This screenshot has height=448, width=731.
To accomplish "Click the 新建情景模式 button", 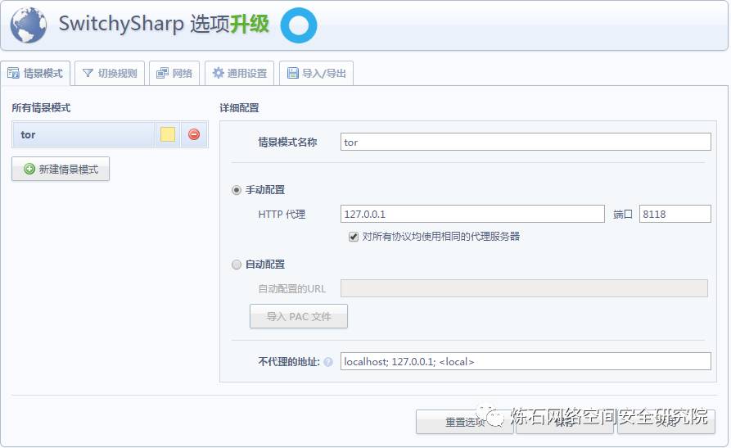I will point(61,169).
